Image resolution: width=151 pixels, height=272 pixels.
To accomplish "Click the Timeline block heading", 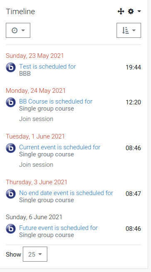I will coord(20,12).
